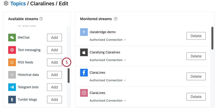The width and height of the screenshot is (217, 108).
Task: Click the green WeChat stream icon
Action: 12,37
